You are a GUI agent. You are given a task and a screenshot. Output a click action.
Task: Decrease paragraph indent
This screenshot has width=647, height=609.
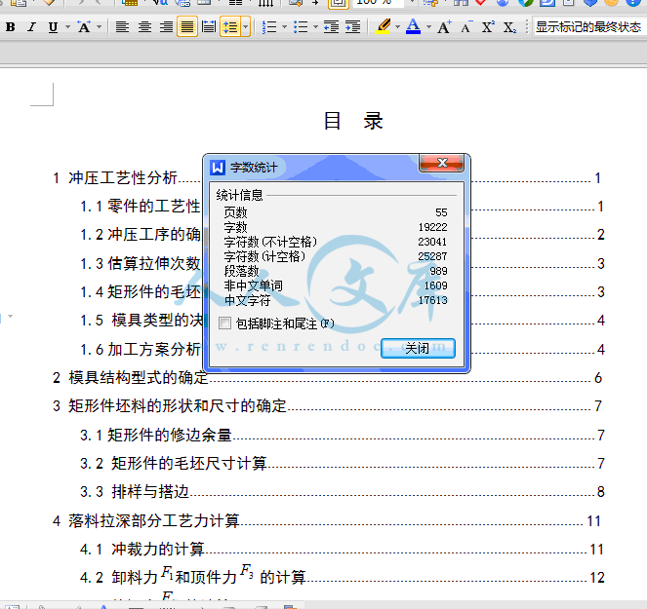(332, 27)
